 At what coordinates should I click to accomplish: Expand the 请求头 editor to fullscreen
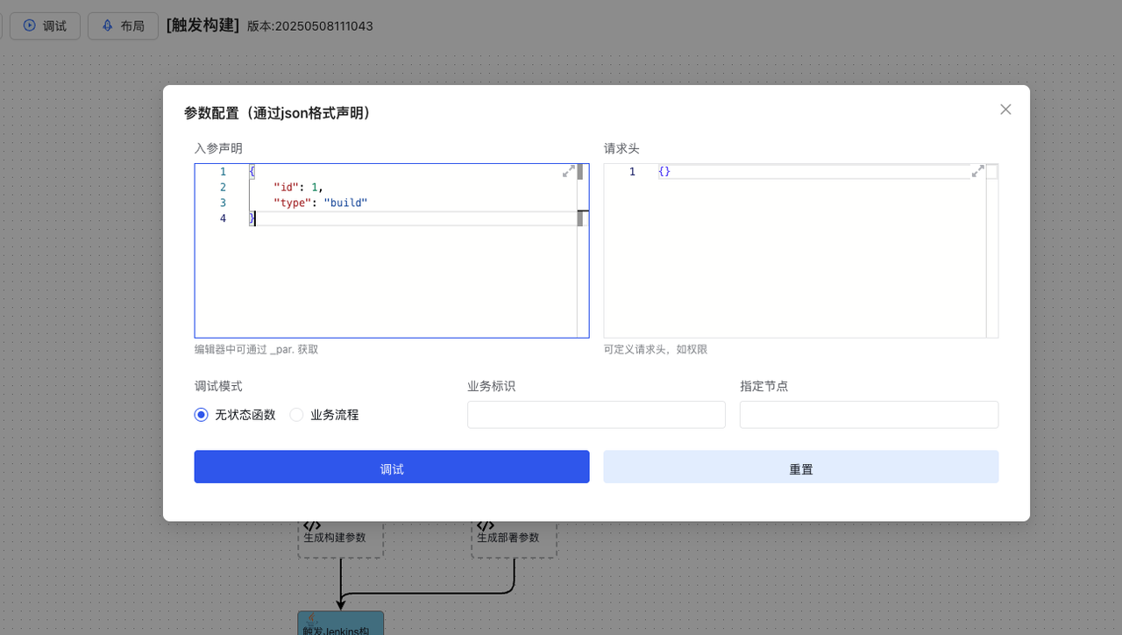[977, 171]
